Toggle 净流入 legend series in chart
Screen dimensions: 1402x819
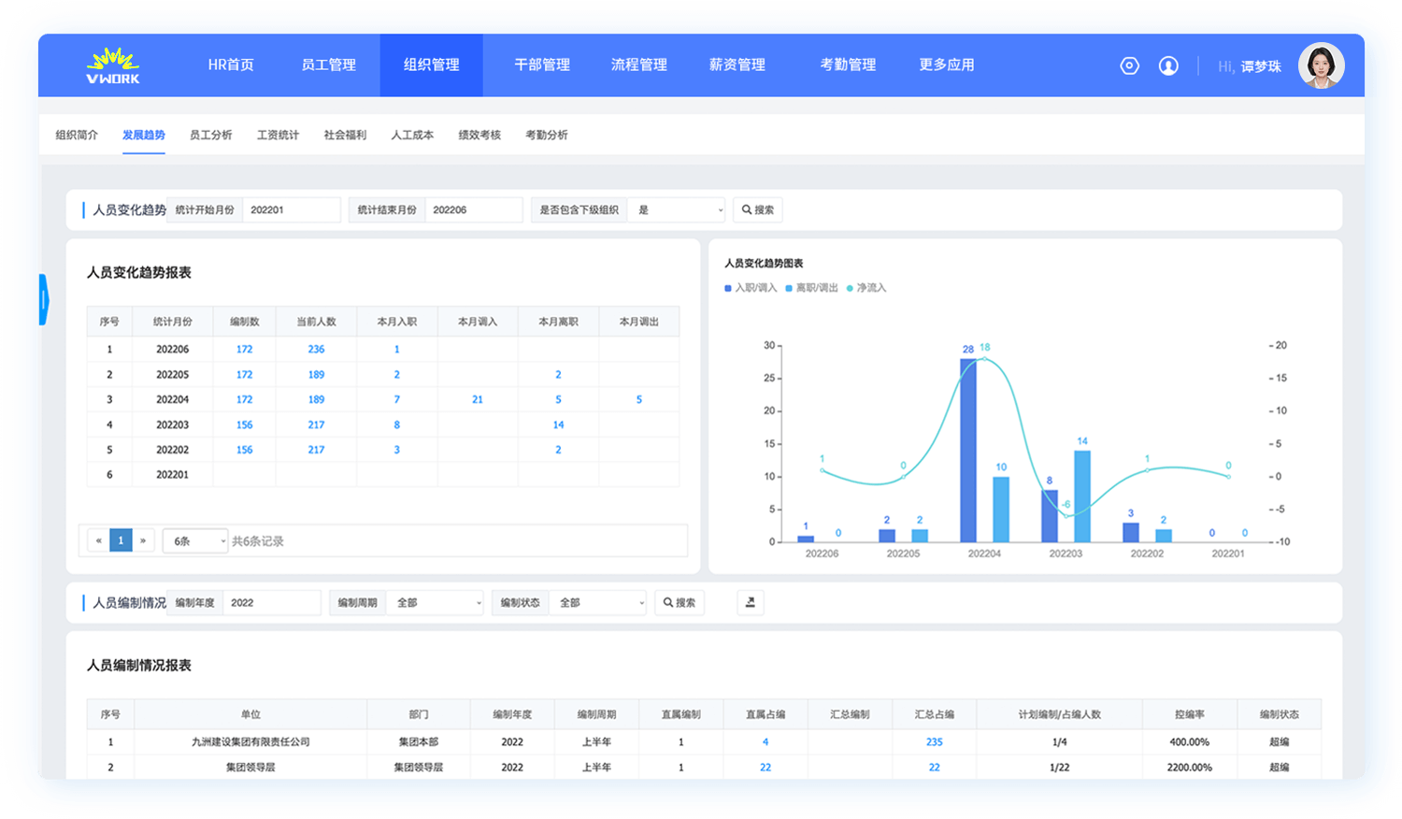[x=866, y=288]
